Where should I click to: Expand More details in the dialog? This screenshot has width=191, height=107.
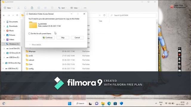tap(35, 45)
